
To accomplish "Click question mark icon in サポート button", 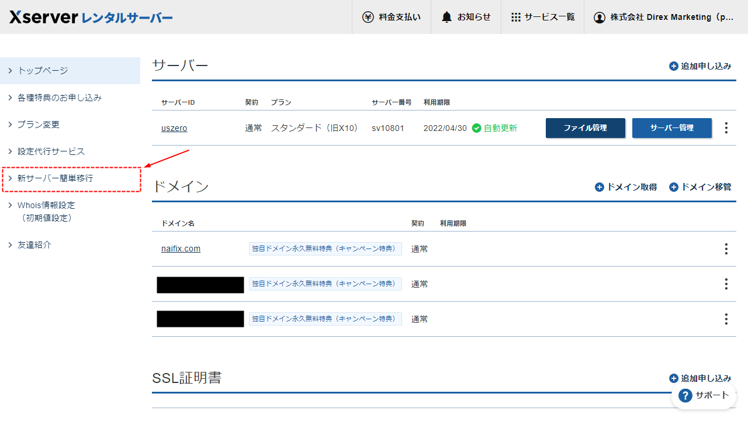I will pos(685,395).
